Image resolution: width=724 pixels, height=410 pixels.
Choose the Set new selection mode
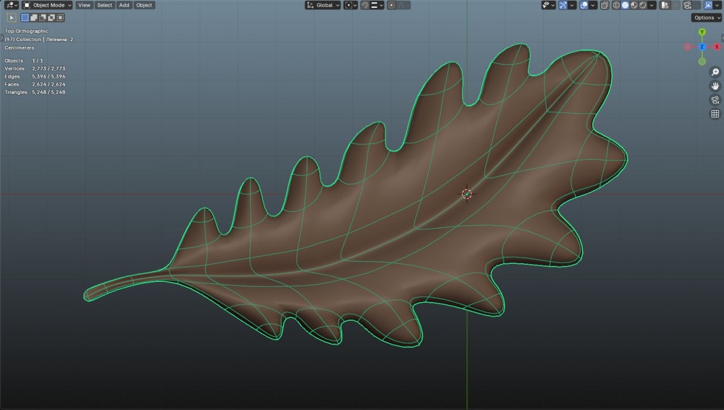[x=26, y=18]
